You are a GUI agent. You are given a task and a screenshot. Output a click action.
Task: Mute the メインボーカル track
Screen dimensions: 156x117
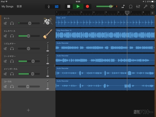5,74
